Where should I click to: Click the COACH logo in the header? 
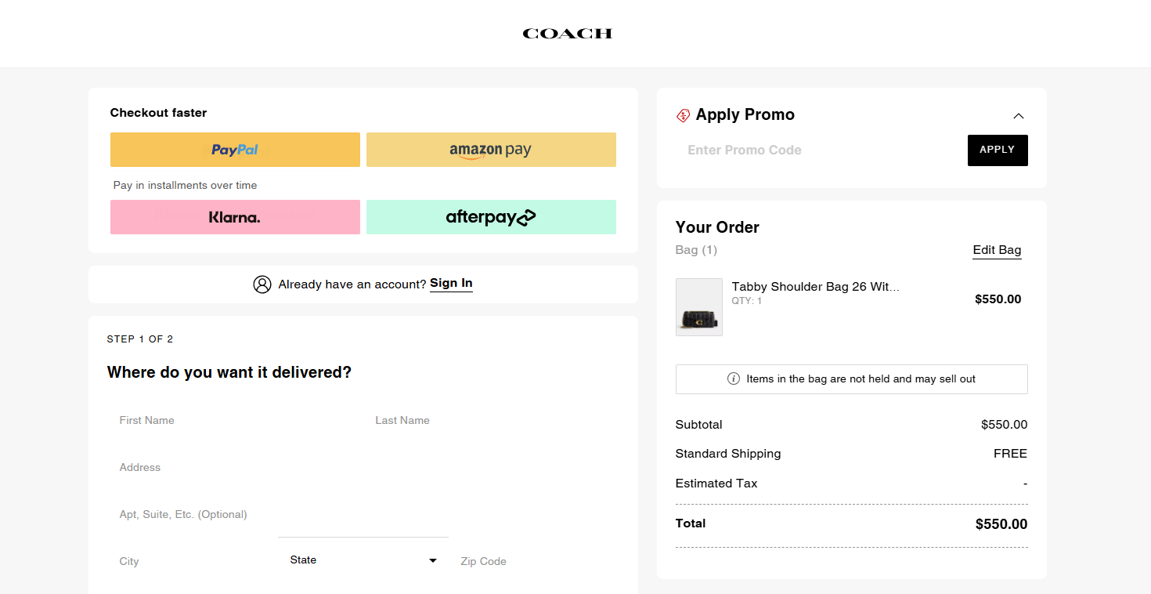567,33
